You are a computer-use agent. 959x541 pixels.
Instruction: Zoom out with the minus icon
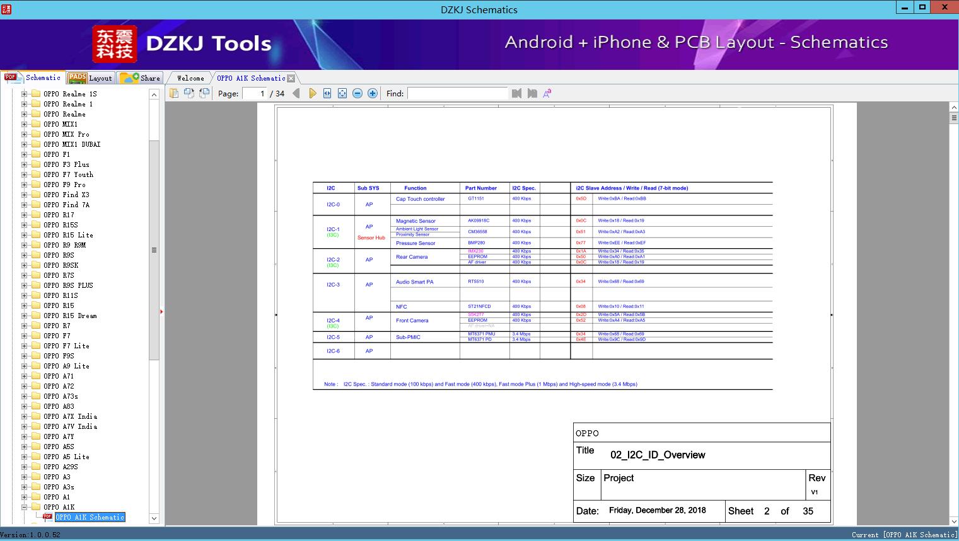(357, 93)
